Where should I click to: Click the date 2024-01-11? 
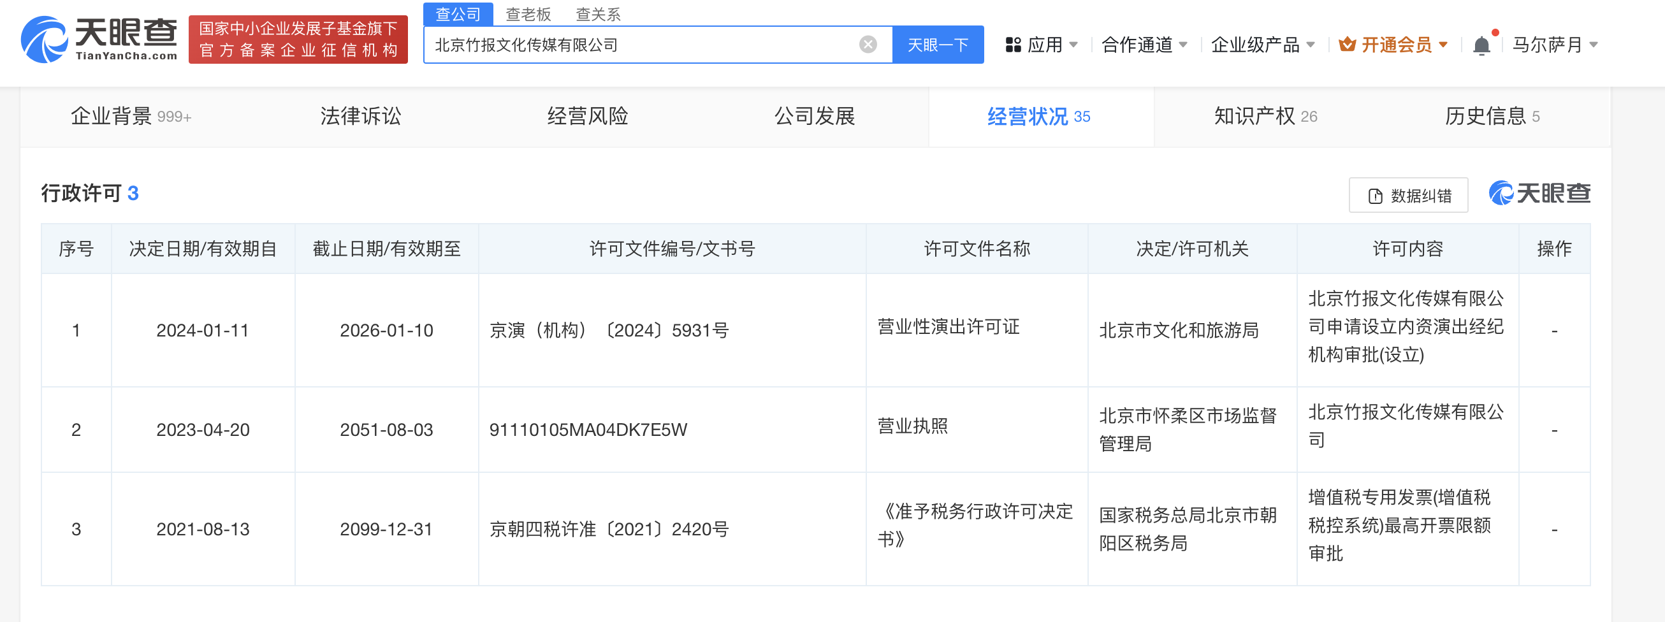point(202,331)
